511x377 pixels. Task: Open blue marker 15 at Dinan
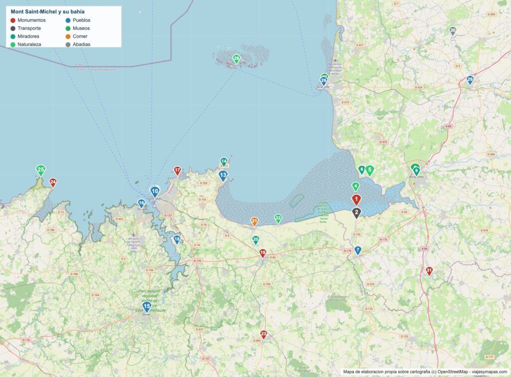click(x=147, y=306)
